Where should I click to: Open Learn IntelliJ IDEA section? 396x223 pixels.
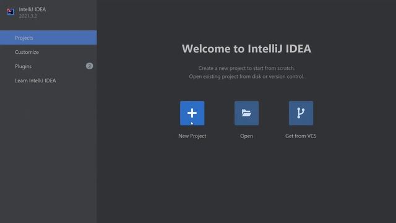tap(48, 81)
